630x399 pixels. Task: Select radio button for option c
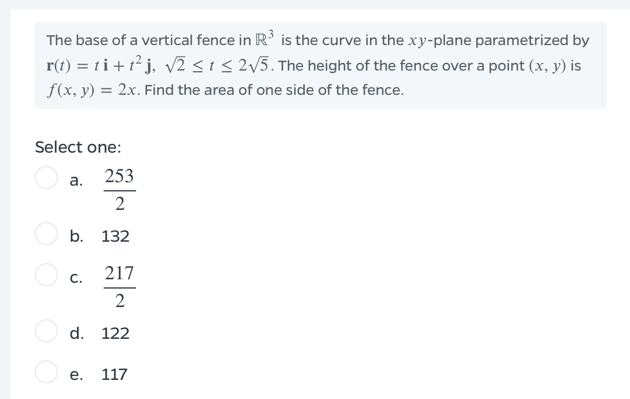46,275
